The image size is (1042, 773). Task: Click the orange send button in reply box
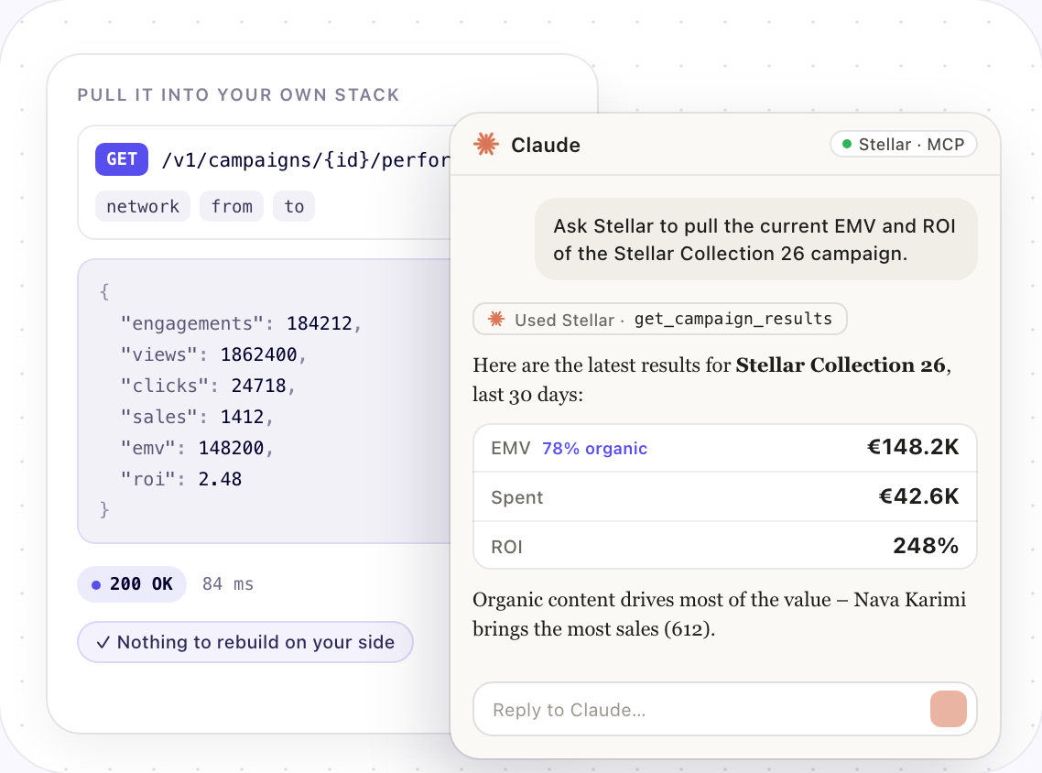click(949, 709)
